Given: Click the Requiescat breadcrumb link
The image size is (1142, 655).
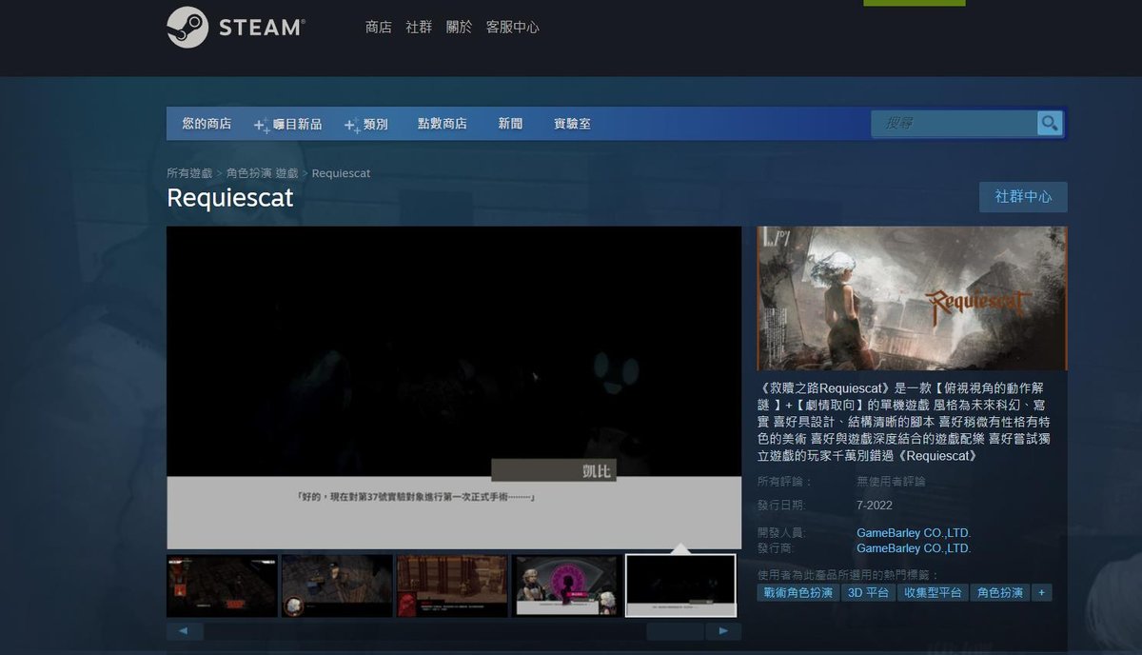Looking at the screenshot, I should tap(341, 173).
